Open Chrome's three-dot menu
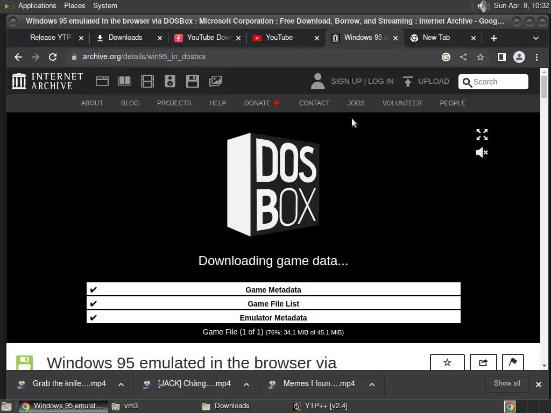 pyautogui.click(x=536, y=57)
